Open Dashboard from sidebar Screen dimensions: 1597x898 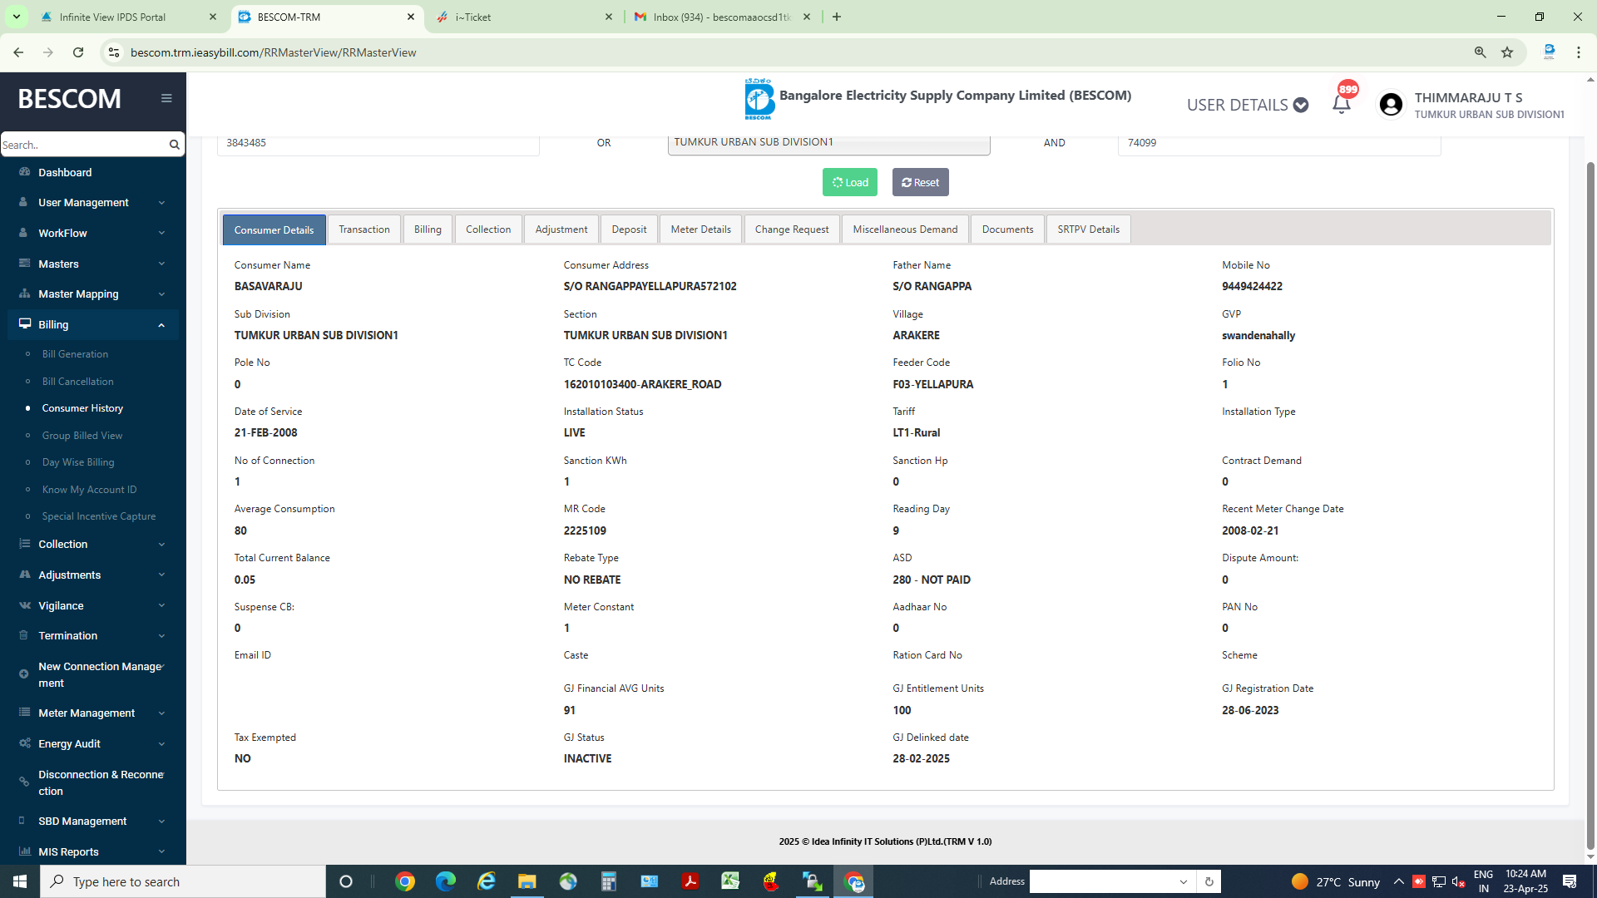tap(65, 172)
